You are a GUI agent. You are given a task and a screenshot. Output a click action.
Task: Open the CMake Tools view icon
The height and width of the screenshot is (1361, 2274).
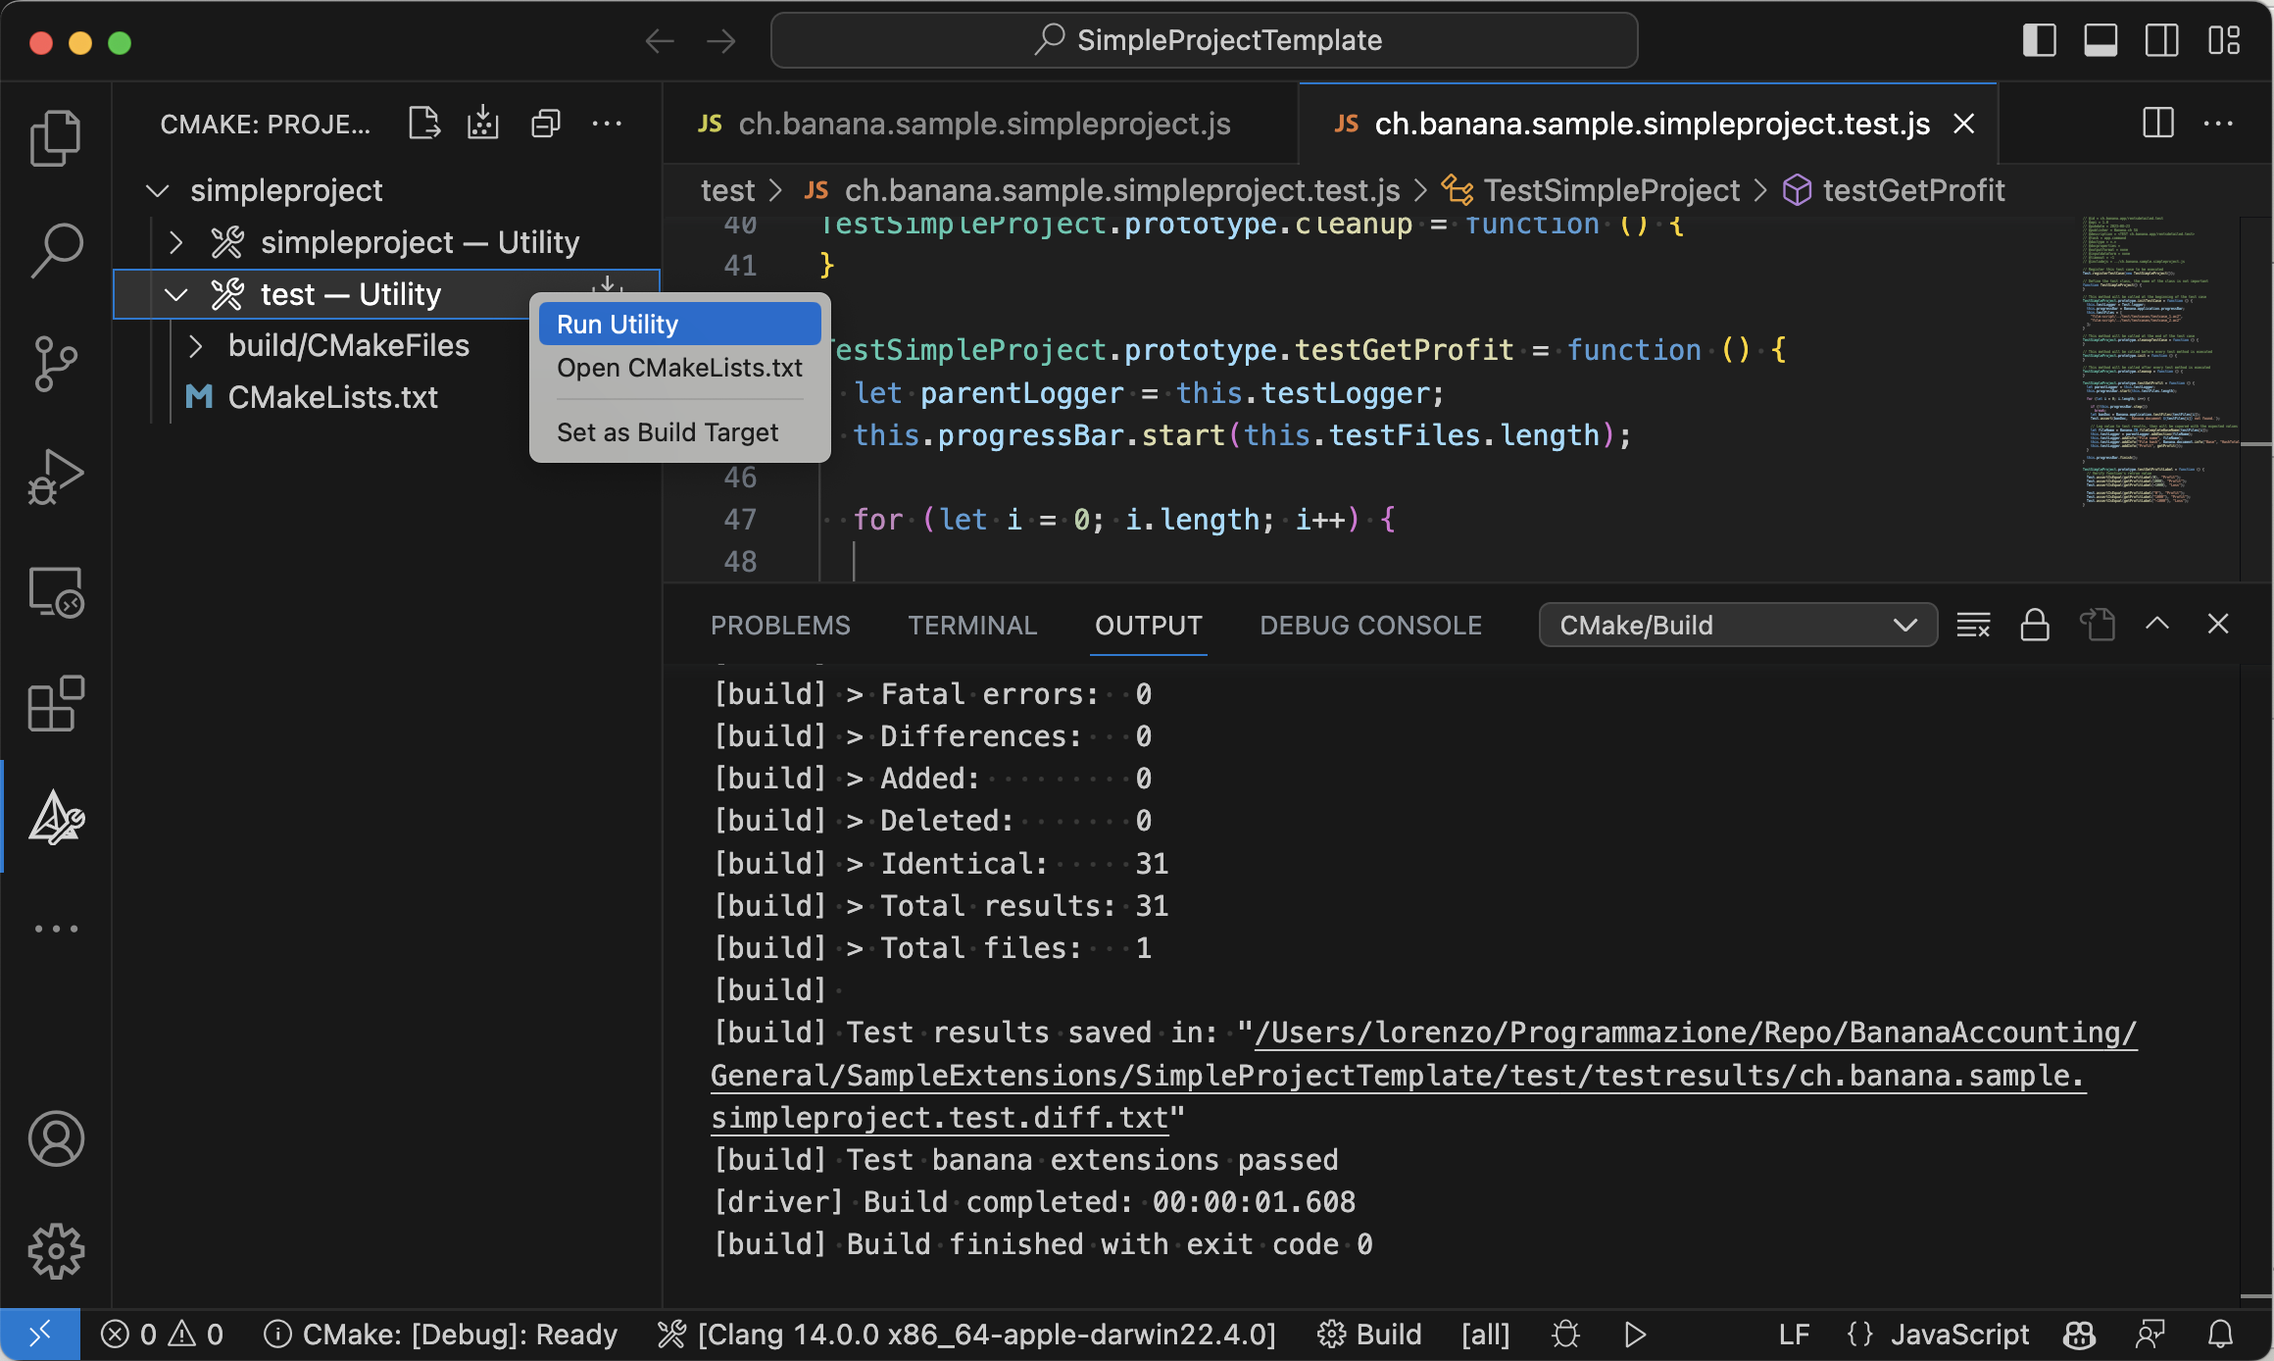pyautogui.click(x=56, y=817)
